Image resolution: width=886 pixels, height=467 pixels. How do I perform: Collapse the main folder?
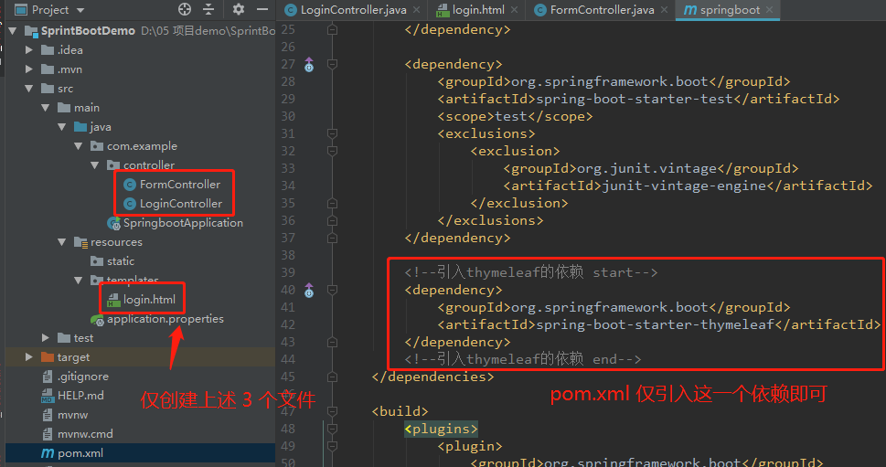(45, 107)
